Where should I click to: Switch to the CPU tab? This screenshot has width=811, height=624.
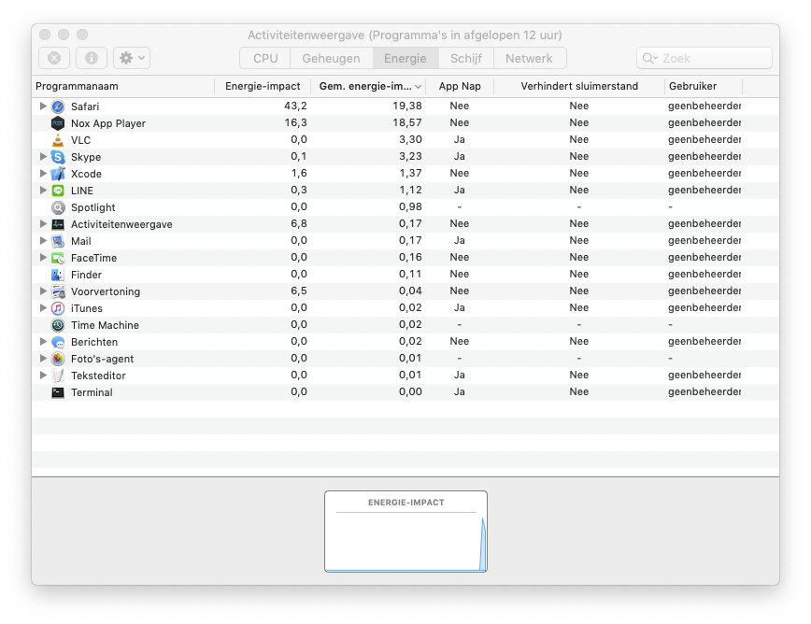click(265, 59)
